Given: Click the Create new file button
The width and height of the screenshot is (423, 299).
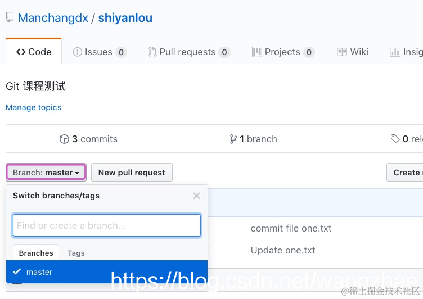Looking at the screenshot, I should click(404, 173).
